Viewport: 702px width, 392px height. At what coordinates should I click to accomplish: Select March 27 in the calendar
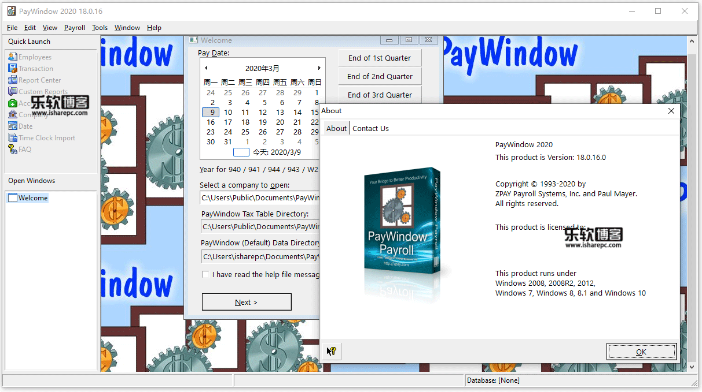pos(280,132)
